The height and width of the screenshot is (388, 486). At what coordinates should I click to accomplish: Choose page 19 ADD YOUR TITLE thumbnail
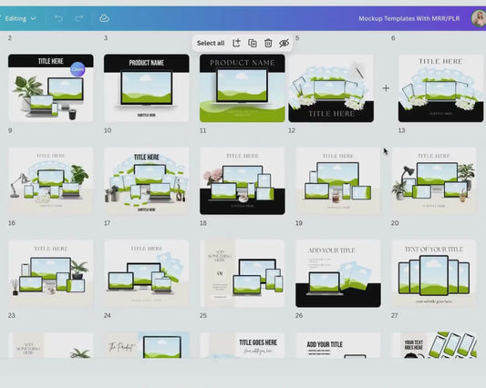(x=338, y=273)
